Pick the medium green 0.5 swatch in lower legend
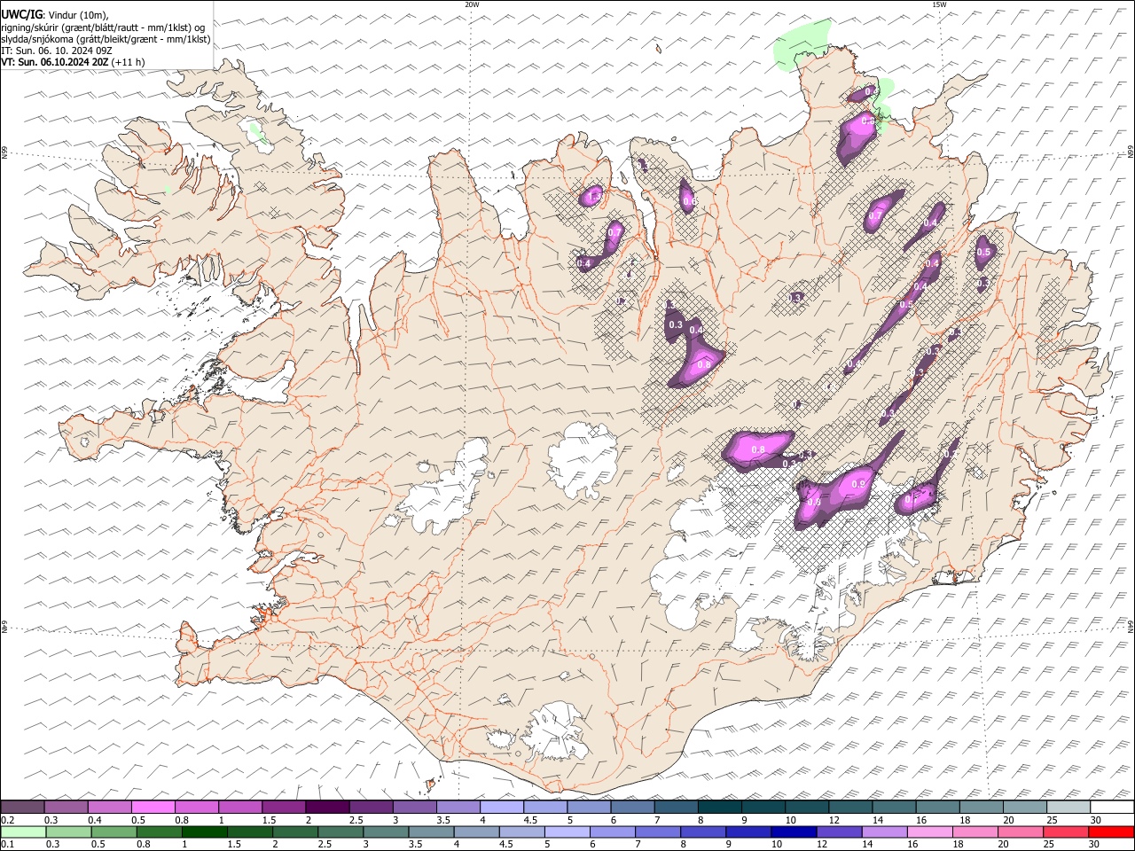This screenshot has width=1135, height=851. 114,832
